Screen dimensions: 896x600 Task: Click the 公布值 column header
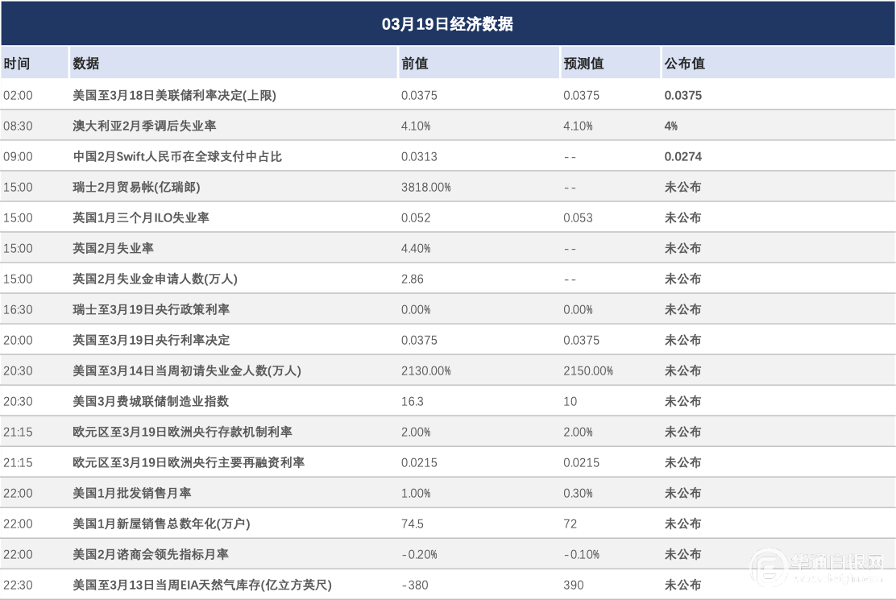[684, 64]
